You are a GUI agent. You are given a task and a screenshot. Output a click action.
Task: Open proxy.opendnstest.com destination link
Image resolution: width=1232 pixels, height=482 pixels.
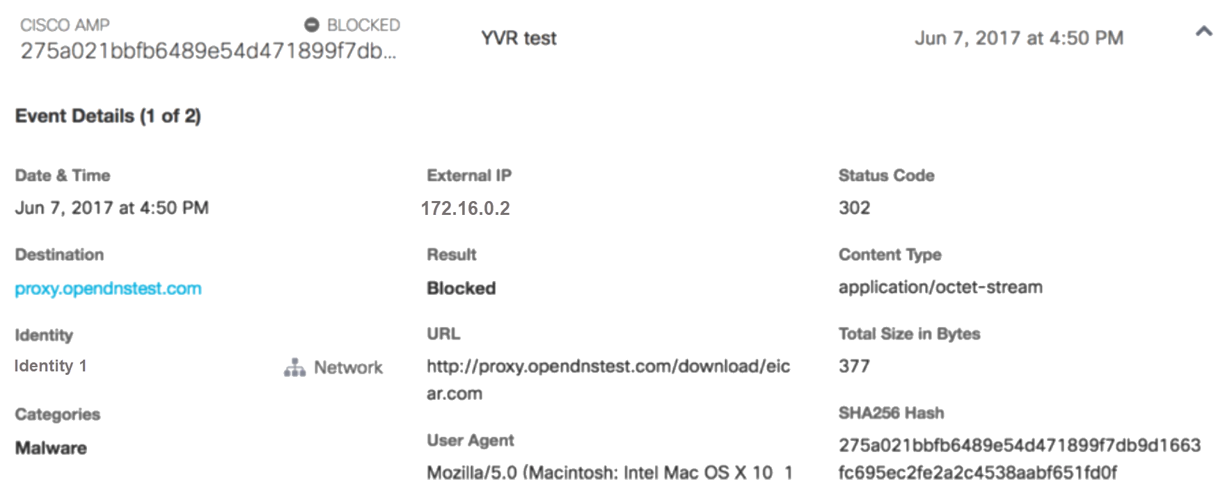coord(108,288)
